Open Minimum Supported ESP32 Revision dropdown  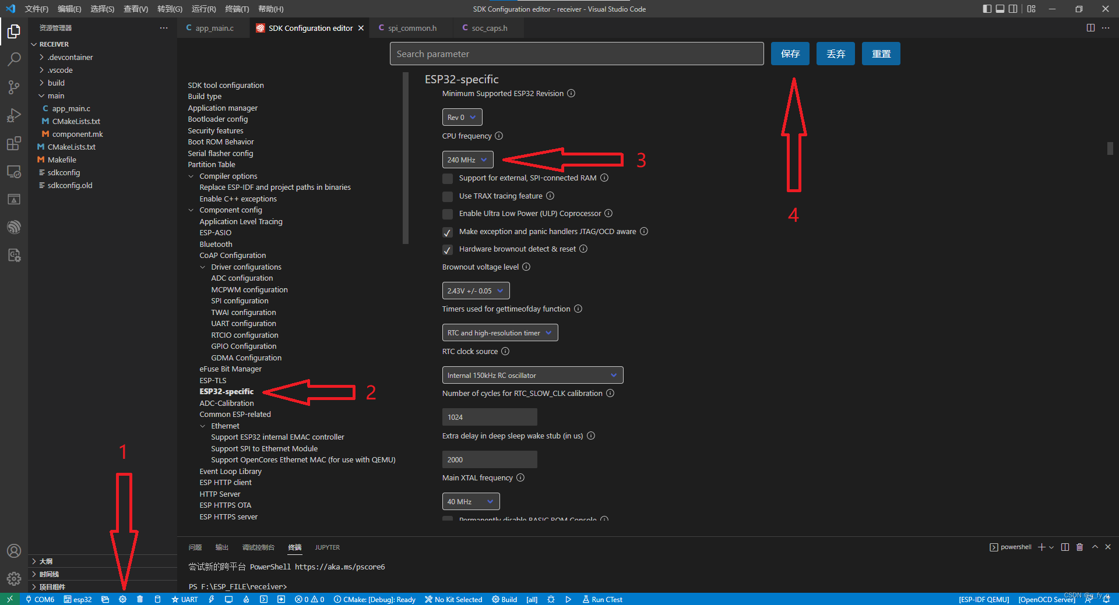(462, 117)
